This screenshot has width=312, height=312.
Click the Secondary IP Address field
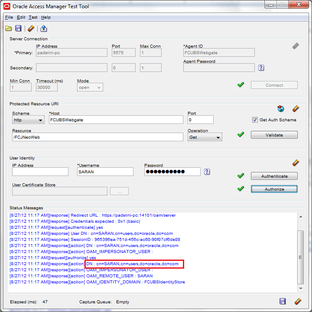point(71,68)
